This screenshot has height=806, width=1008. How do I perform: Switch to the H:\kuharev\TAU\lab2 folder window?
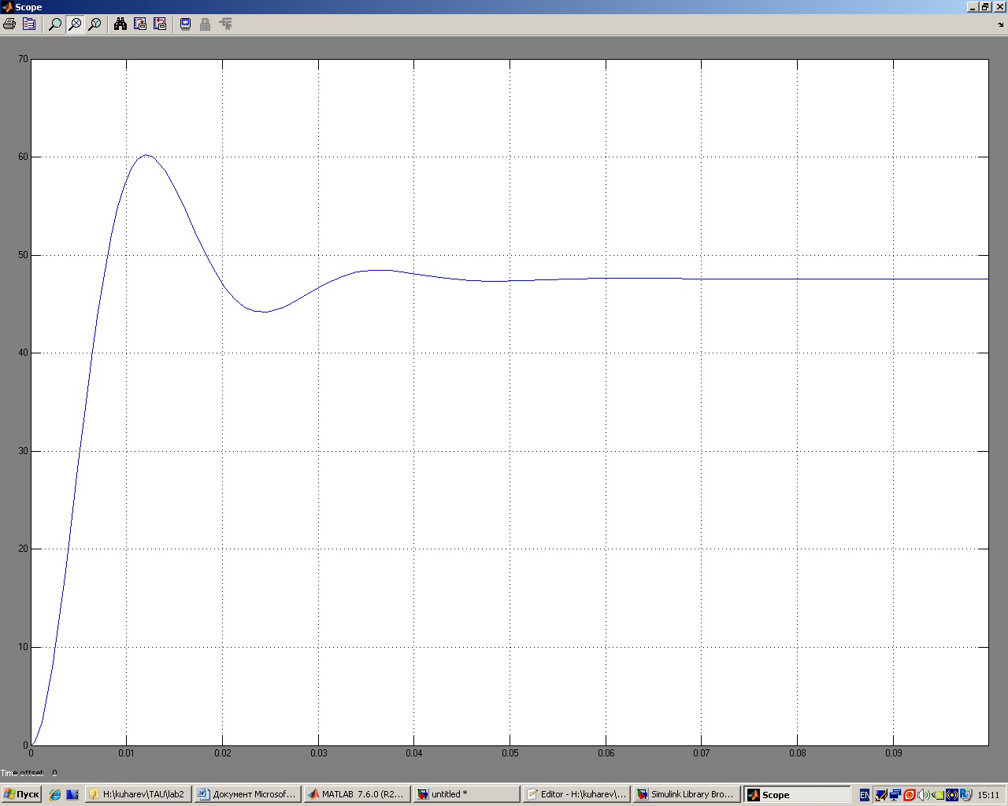[x=138, y=794]
